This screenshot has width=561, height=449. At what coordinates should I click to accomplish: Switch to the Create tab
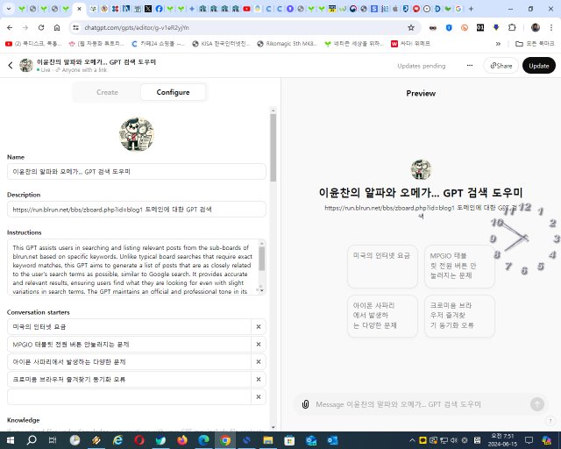[107, 92]
